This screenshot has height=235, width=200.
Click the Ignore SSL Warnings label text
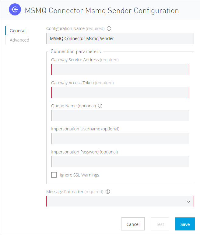click(x=79, y=175)
